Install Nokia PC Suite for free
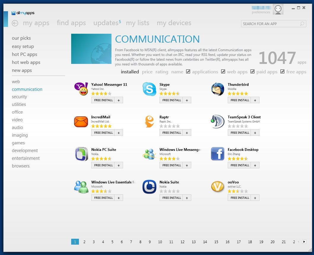Image resolution: width=314 pixels, height=255 pixels. [x=103, y=165]
